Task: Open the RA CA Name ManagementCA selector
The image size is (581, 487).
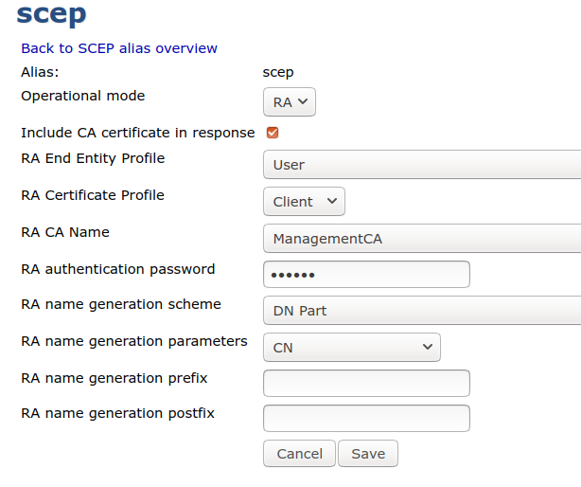Action: (x=421, y=239)
